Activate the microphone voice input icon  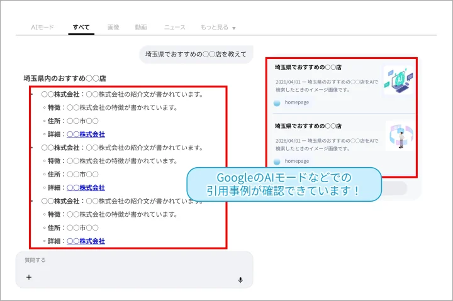click(x=240, y=280)
